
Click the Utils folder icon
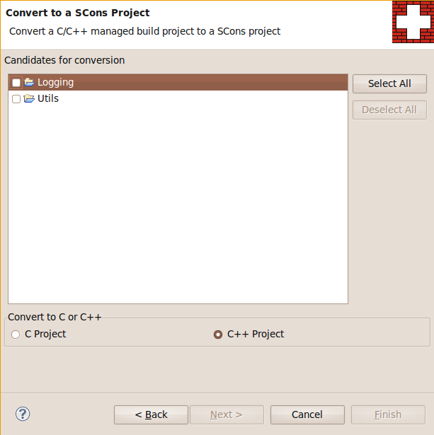point(29,98)
